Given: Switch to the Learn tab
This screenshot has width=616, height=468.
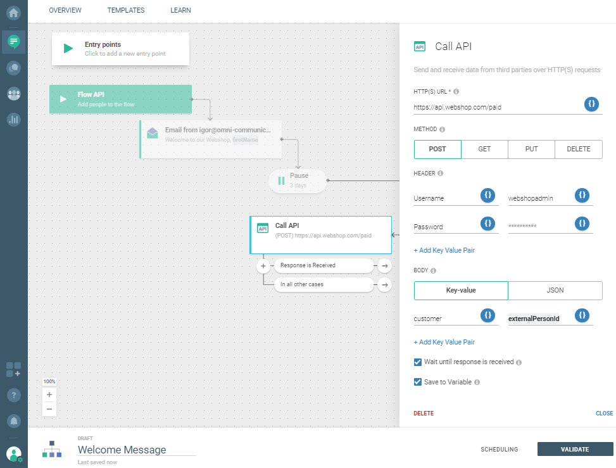Looking at the screenshot, I should pos(180,10).
